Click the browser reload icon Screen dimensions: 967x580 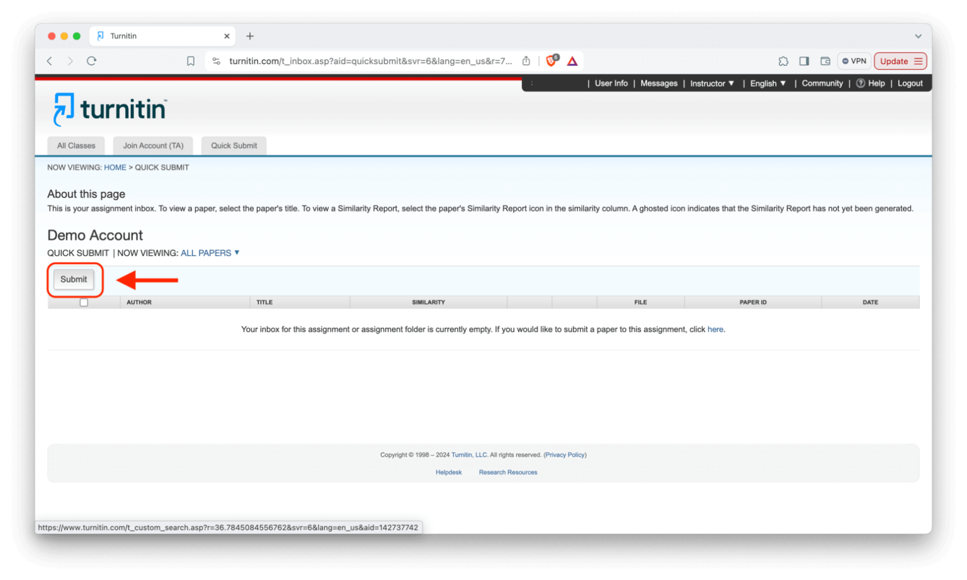click(91, 61)
